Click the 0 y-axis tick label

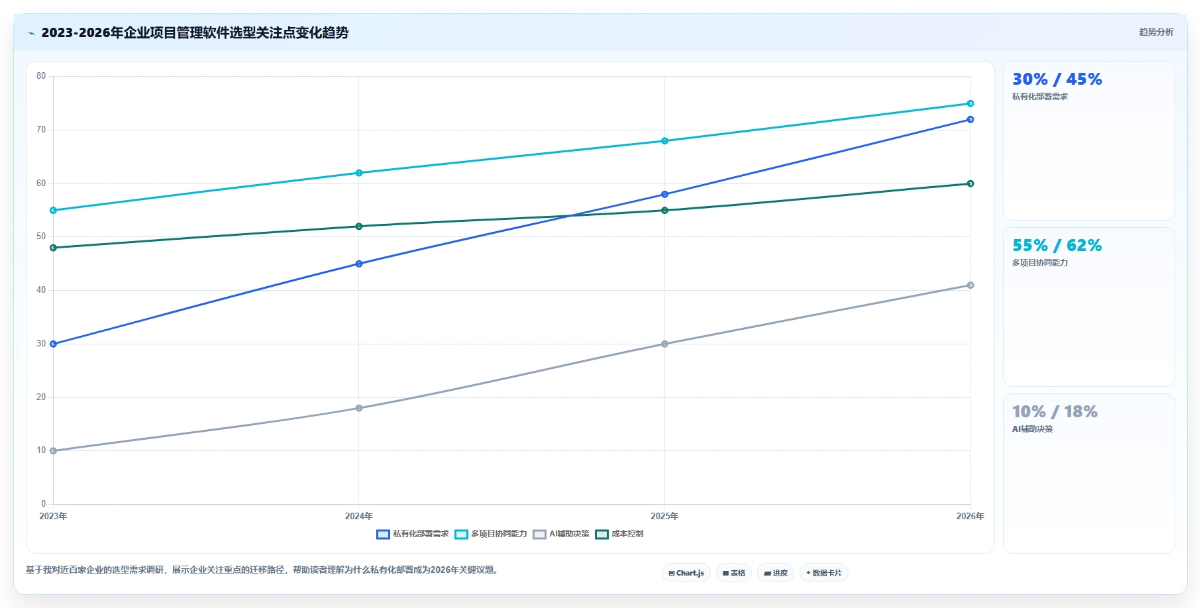44,504
